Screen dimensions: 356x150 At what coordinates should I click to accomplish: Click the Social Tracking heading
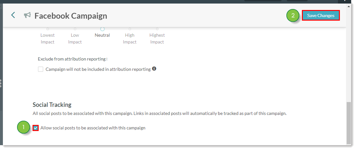52,105
